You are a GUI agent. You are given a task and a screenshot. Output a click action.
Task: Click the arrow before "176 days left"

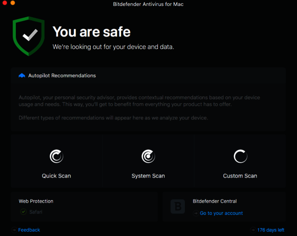[x=253, y=230]
